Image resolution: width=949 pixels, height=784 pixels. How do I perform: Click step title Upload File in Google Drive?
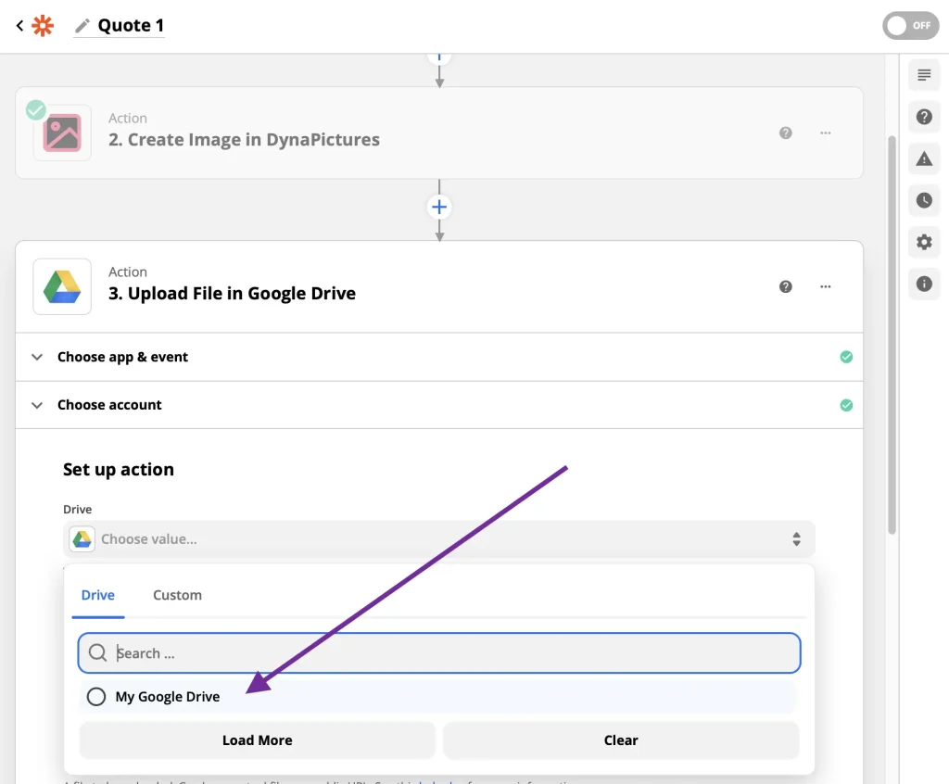click(x=232, y=293)
